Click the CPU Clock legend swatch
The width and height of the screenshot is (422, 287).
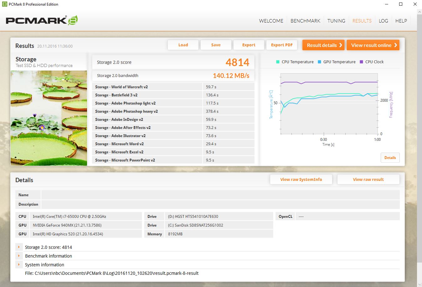361,62
